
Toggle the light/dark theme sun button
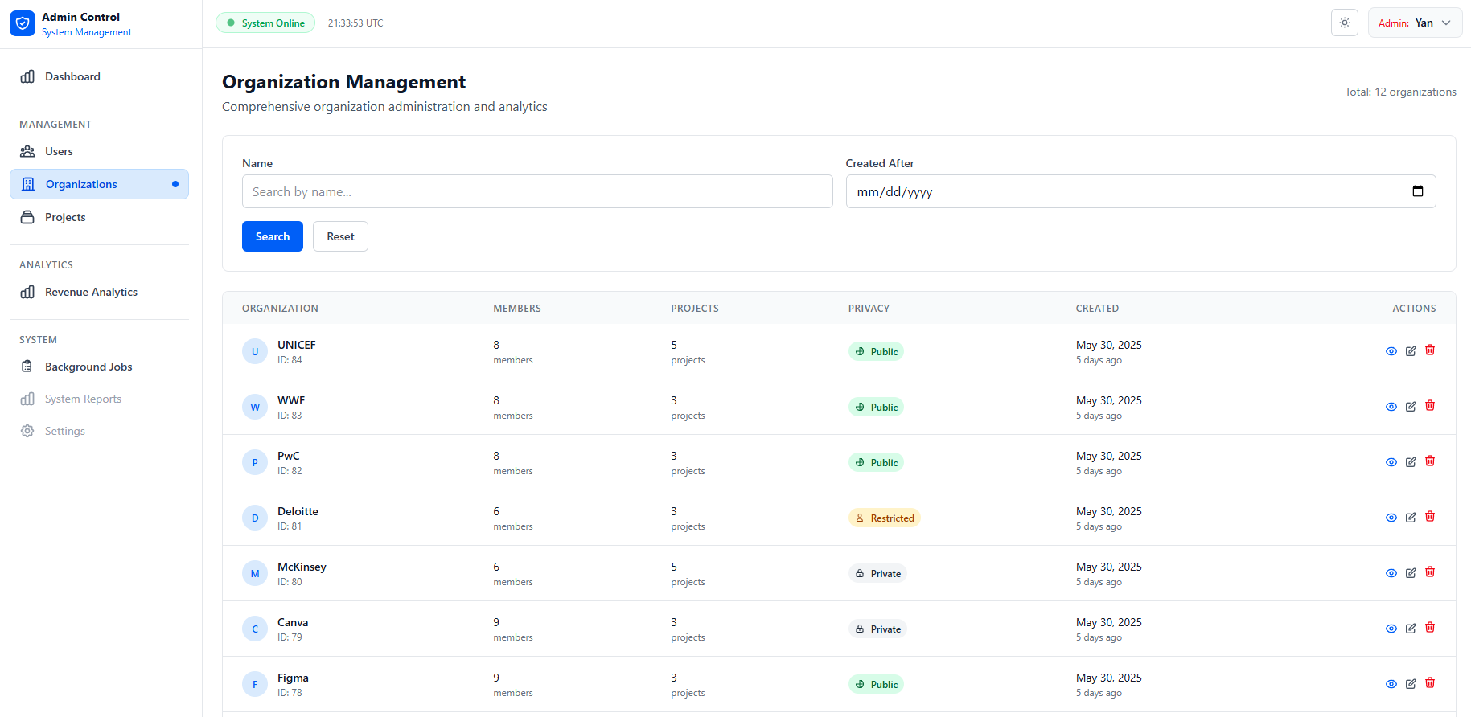[1344, 23]
